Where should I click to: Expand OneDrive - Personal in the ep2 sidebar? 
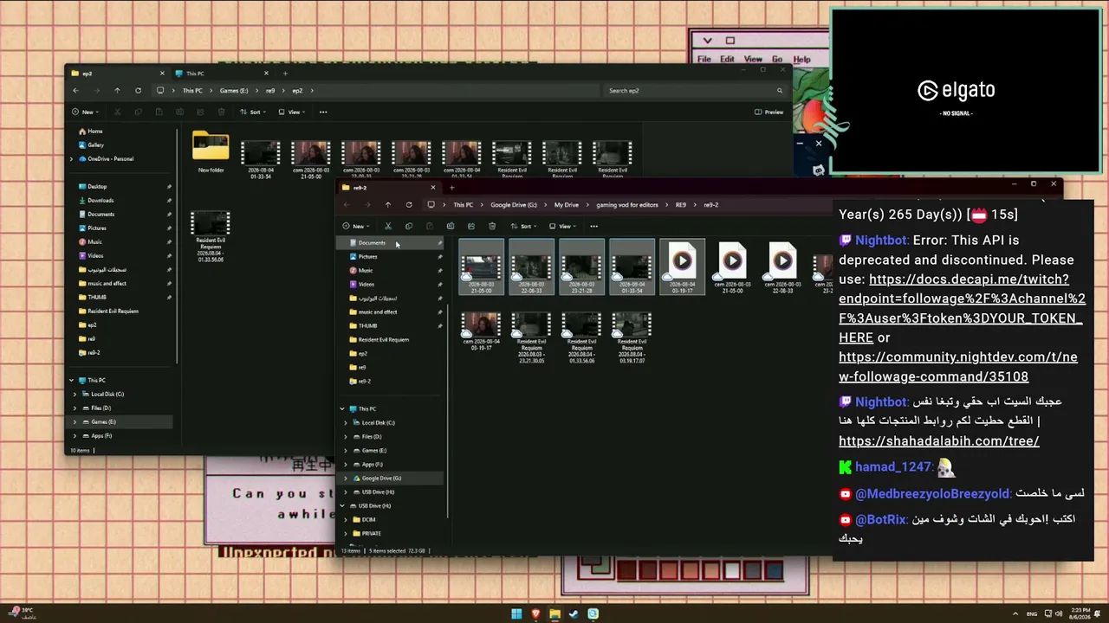pyautogui.click(x=72, y=158)
